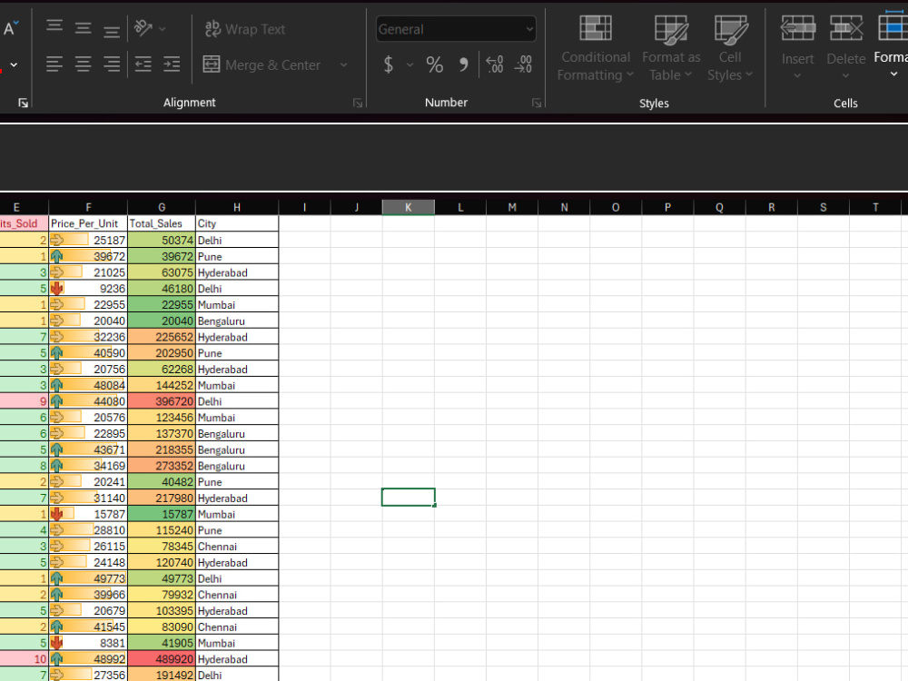Expand the Insert cells dropdown arrow

pyautogui.click(x=797, y=76)
